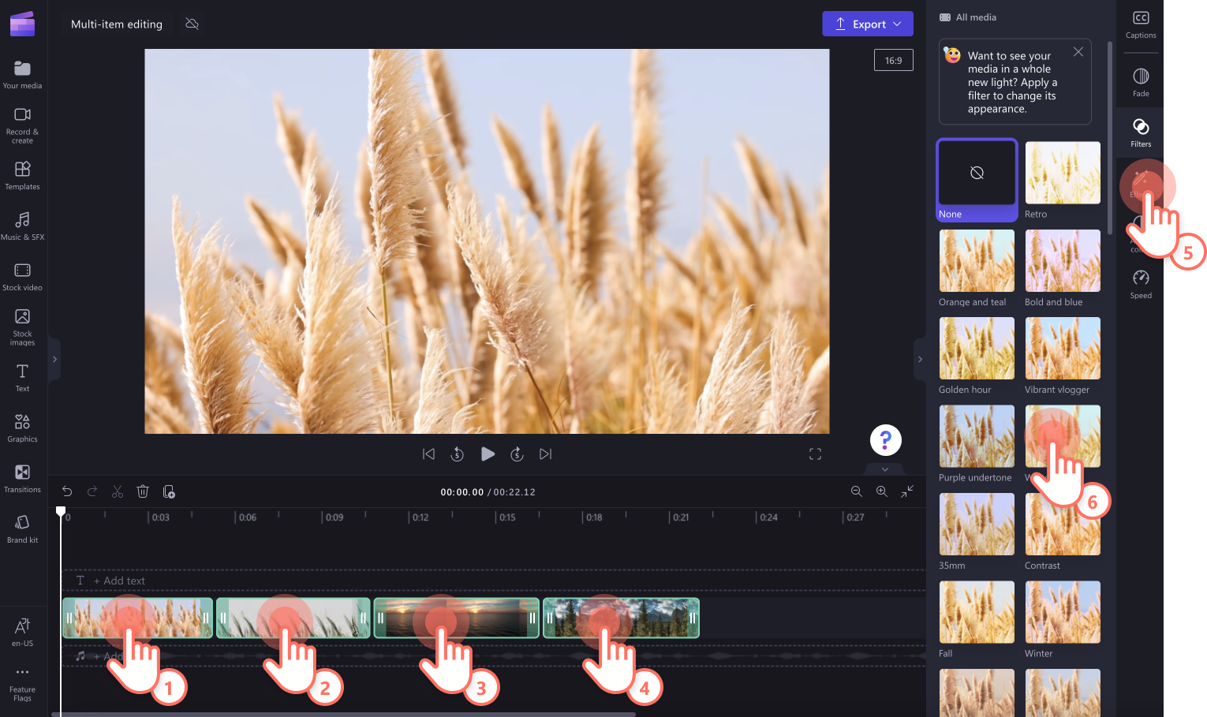Open the Captions panel

click(1141, 24)
